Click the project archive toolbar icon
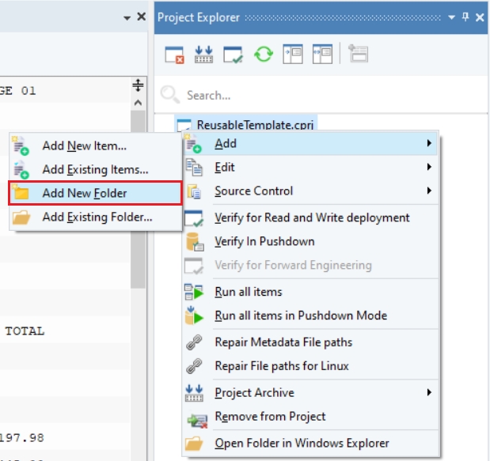This screenshot has width=490, height=461. pos(203,54)
